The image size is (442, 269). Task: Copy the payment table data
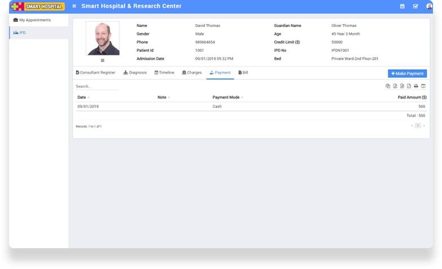[388, 86]
